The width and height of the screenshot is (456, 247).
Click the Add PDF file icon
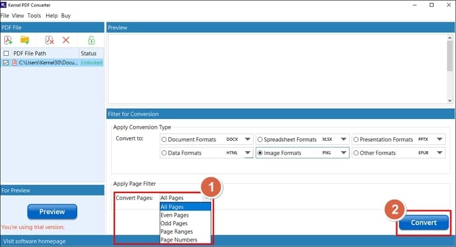tap(8, 40)
